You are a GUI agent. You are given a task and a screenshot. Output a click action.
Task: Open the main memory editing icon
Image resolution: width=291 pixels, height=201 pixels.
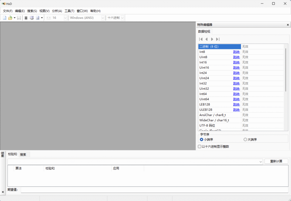(26, 17)
